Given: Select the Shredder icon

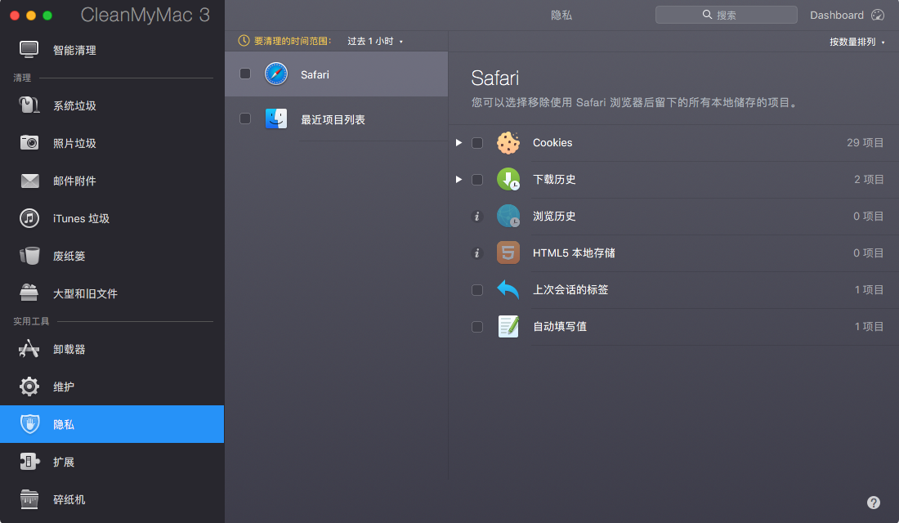Looking at the screenshot, I should 29,499.
